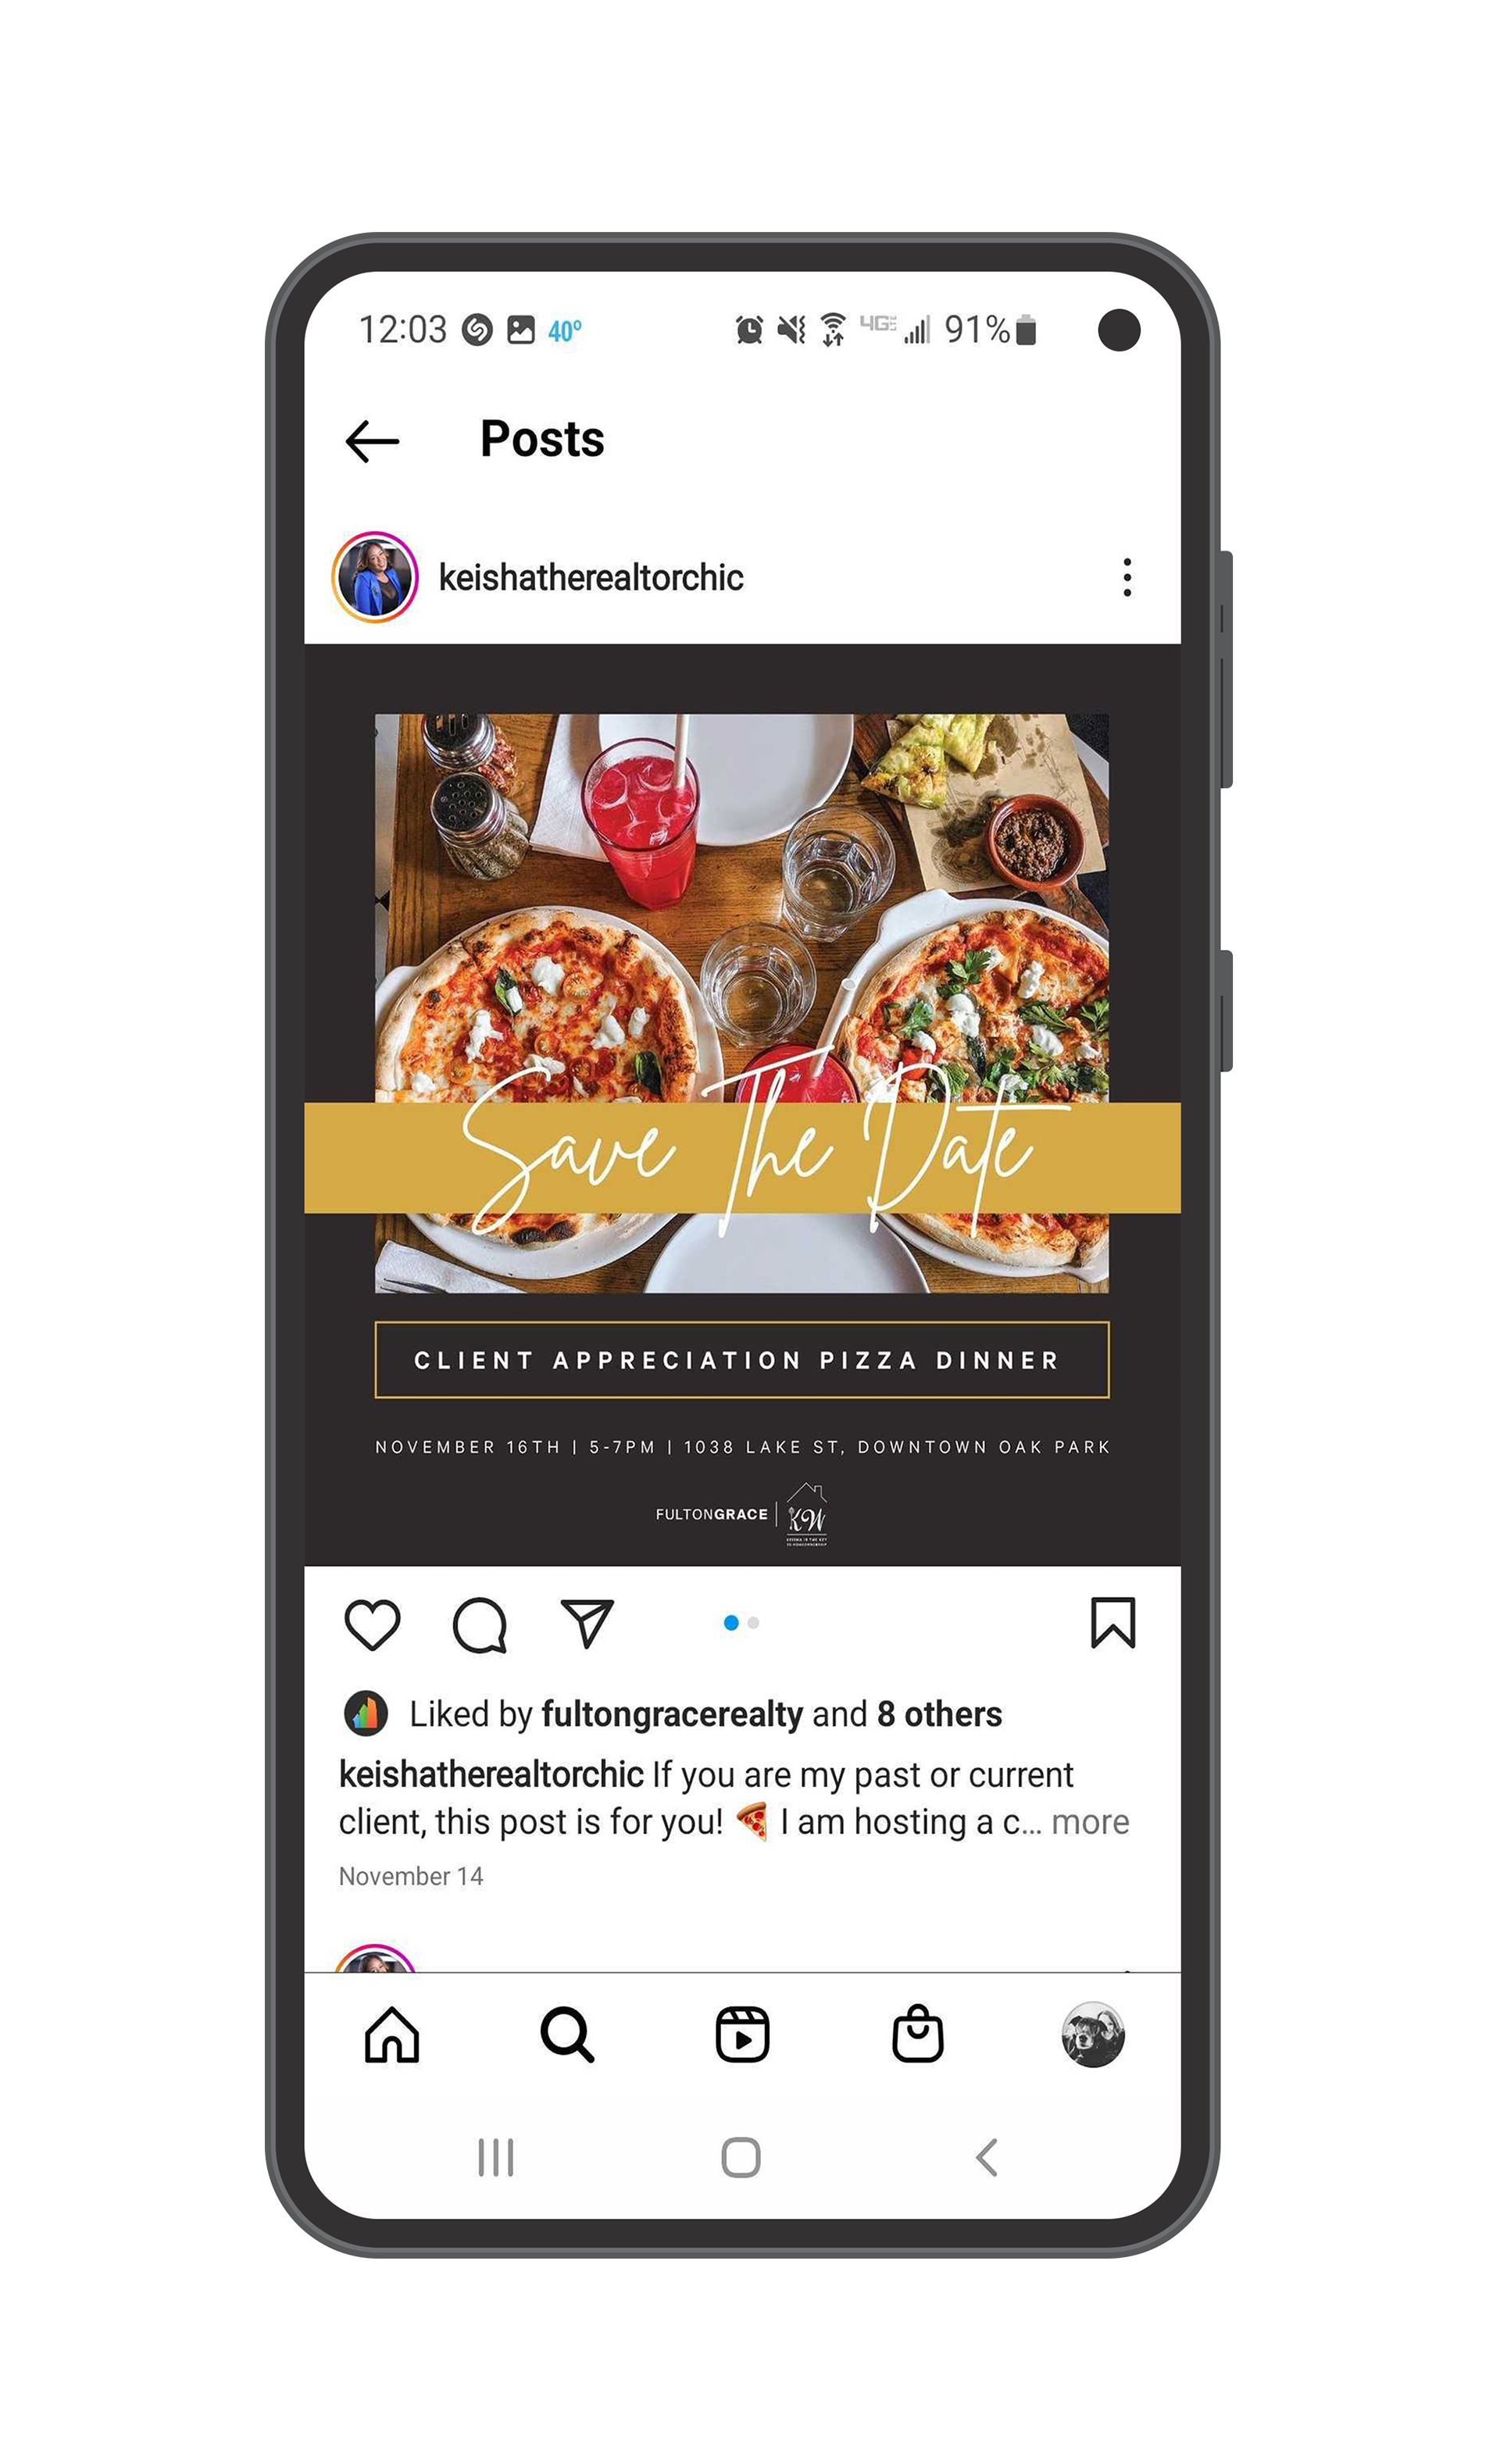Image resolution: width=1500 pixels, height=2464 pixels.
Task: View likes list via 8 others
Action: click(940, 1714)
